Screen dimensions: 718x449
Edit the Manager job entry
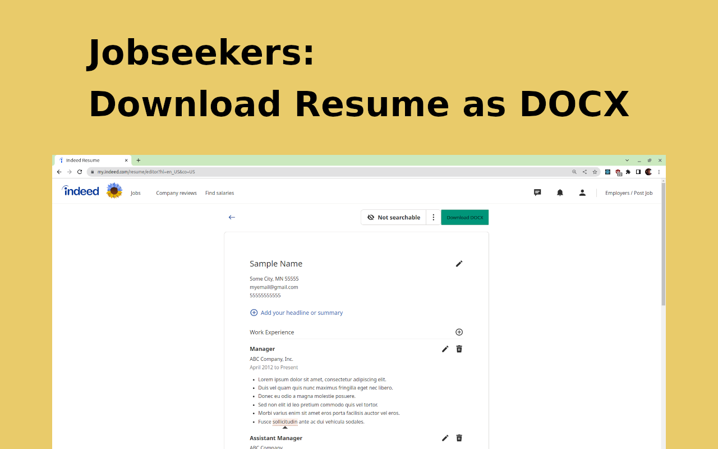(445, 349)
